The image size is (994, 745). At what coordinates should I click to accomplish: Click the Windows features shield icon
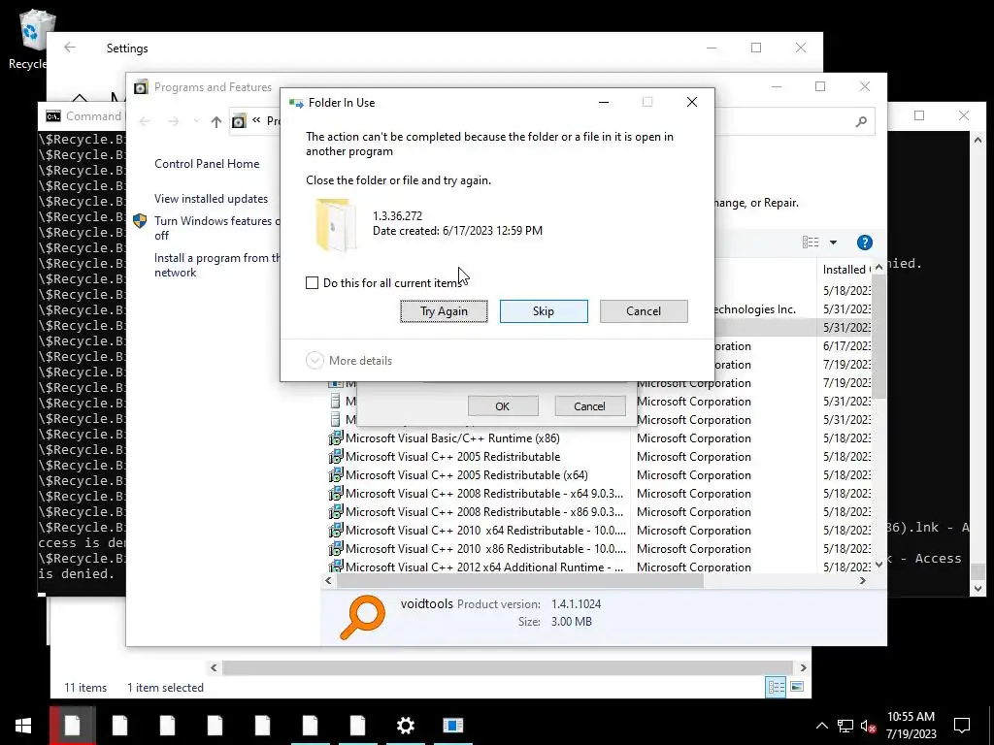coord(140,221)
